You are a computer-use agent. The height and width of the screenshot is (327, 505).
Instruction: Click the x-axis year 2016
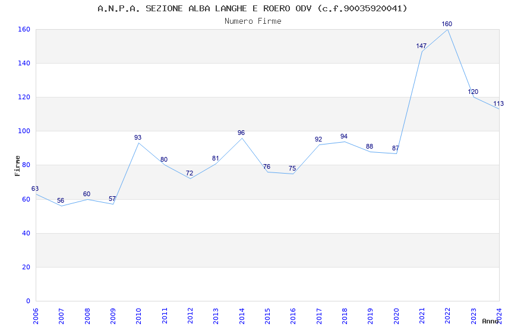pyautogui.click(x=293, y=316)
